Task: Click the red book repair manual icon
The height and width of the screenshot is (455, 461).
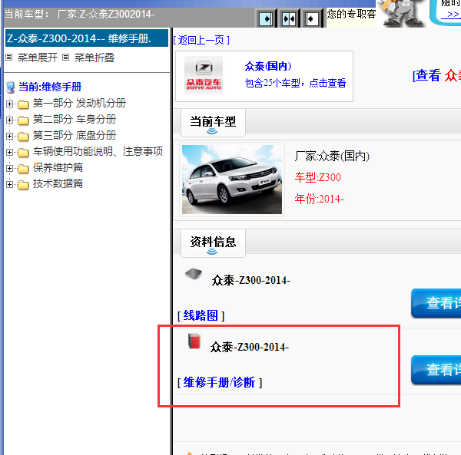Action: [x=194, y=341]
